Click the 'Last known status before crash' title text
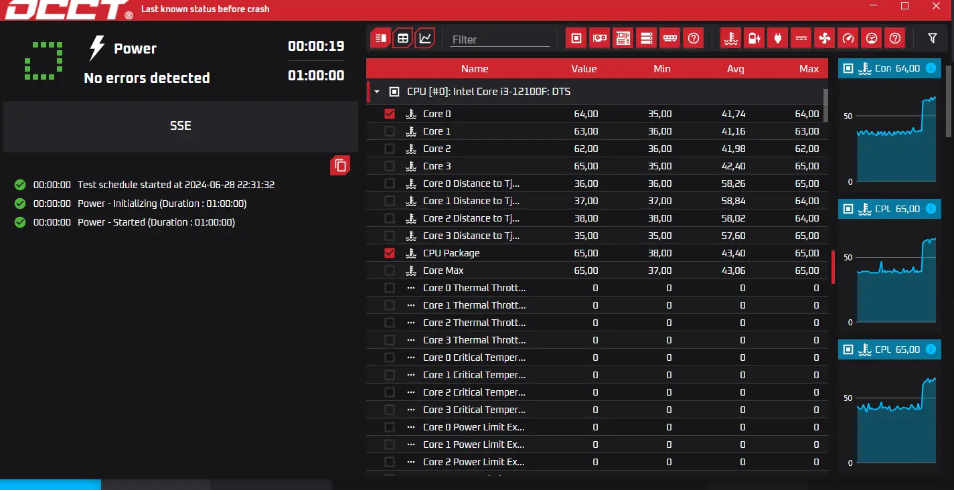954x490 pixels. (x=206, y=9)
